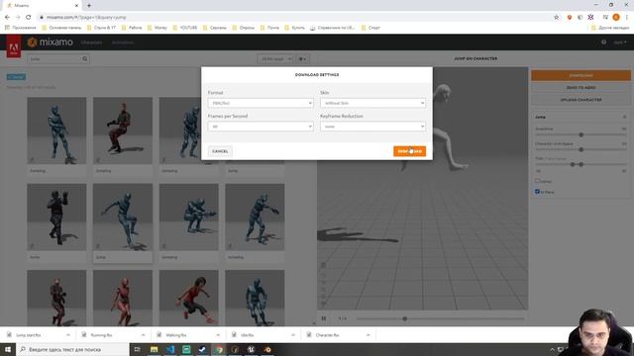The image size is (634, 356).
Task: Switch to Chrome on the taskbar
Action: (219, 349)
